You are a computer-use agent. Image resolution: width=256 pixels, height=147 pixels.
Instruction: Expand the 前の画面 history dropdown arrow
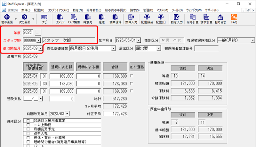16,19
